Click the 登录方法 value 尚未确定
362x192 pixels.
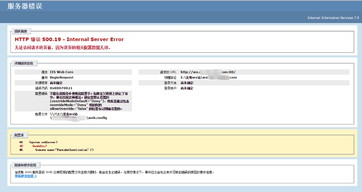coord(187,82)
